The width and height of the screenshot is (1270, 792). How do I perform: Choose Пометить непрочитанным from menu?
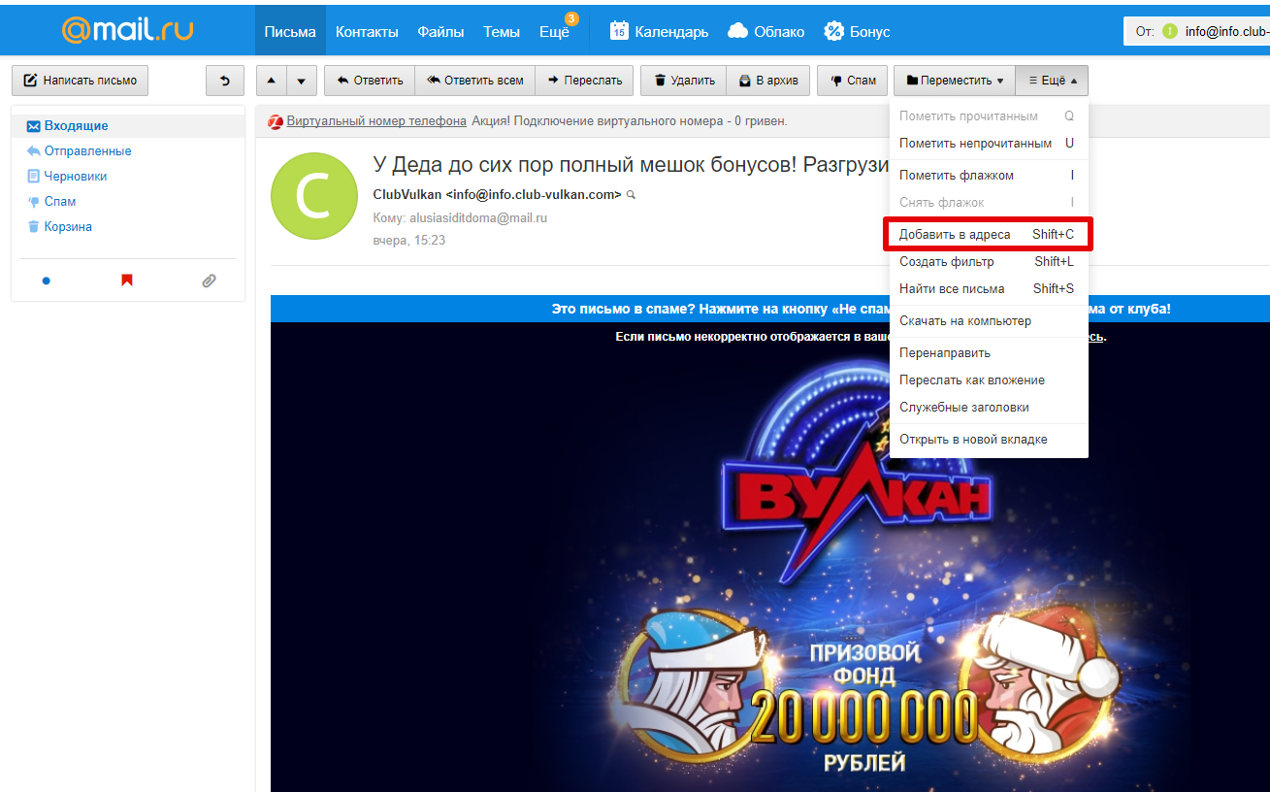pyautogui.click(x=989, y=144)
